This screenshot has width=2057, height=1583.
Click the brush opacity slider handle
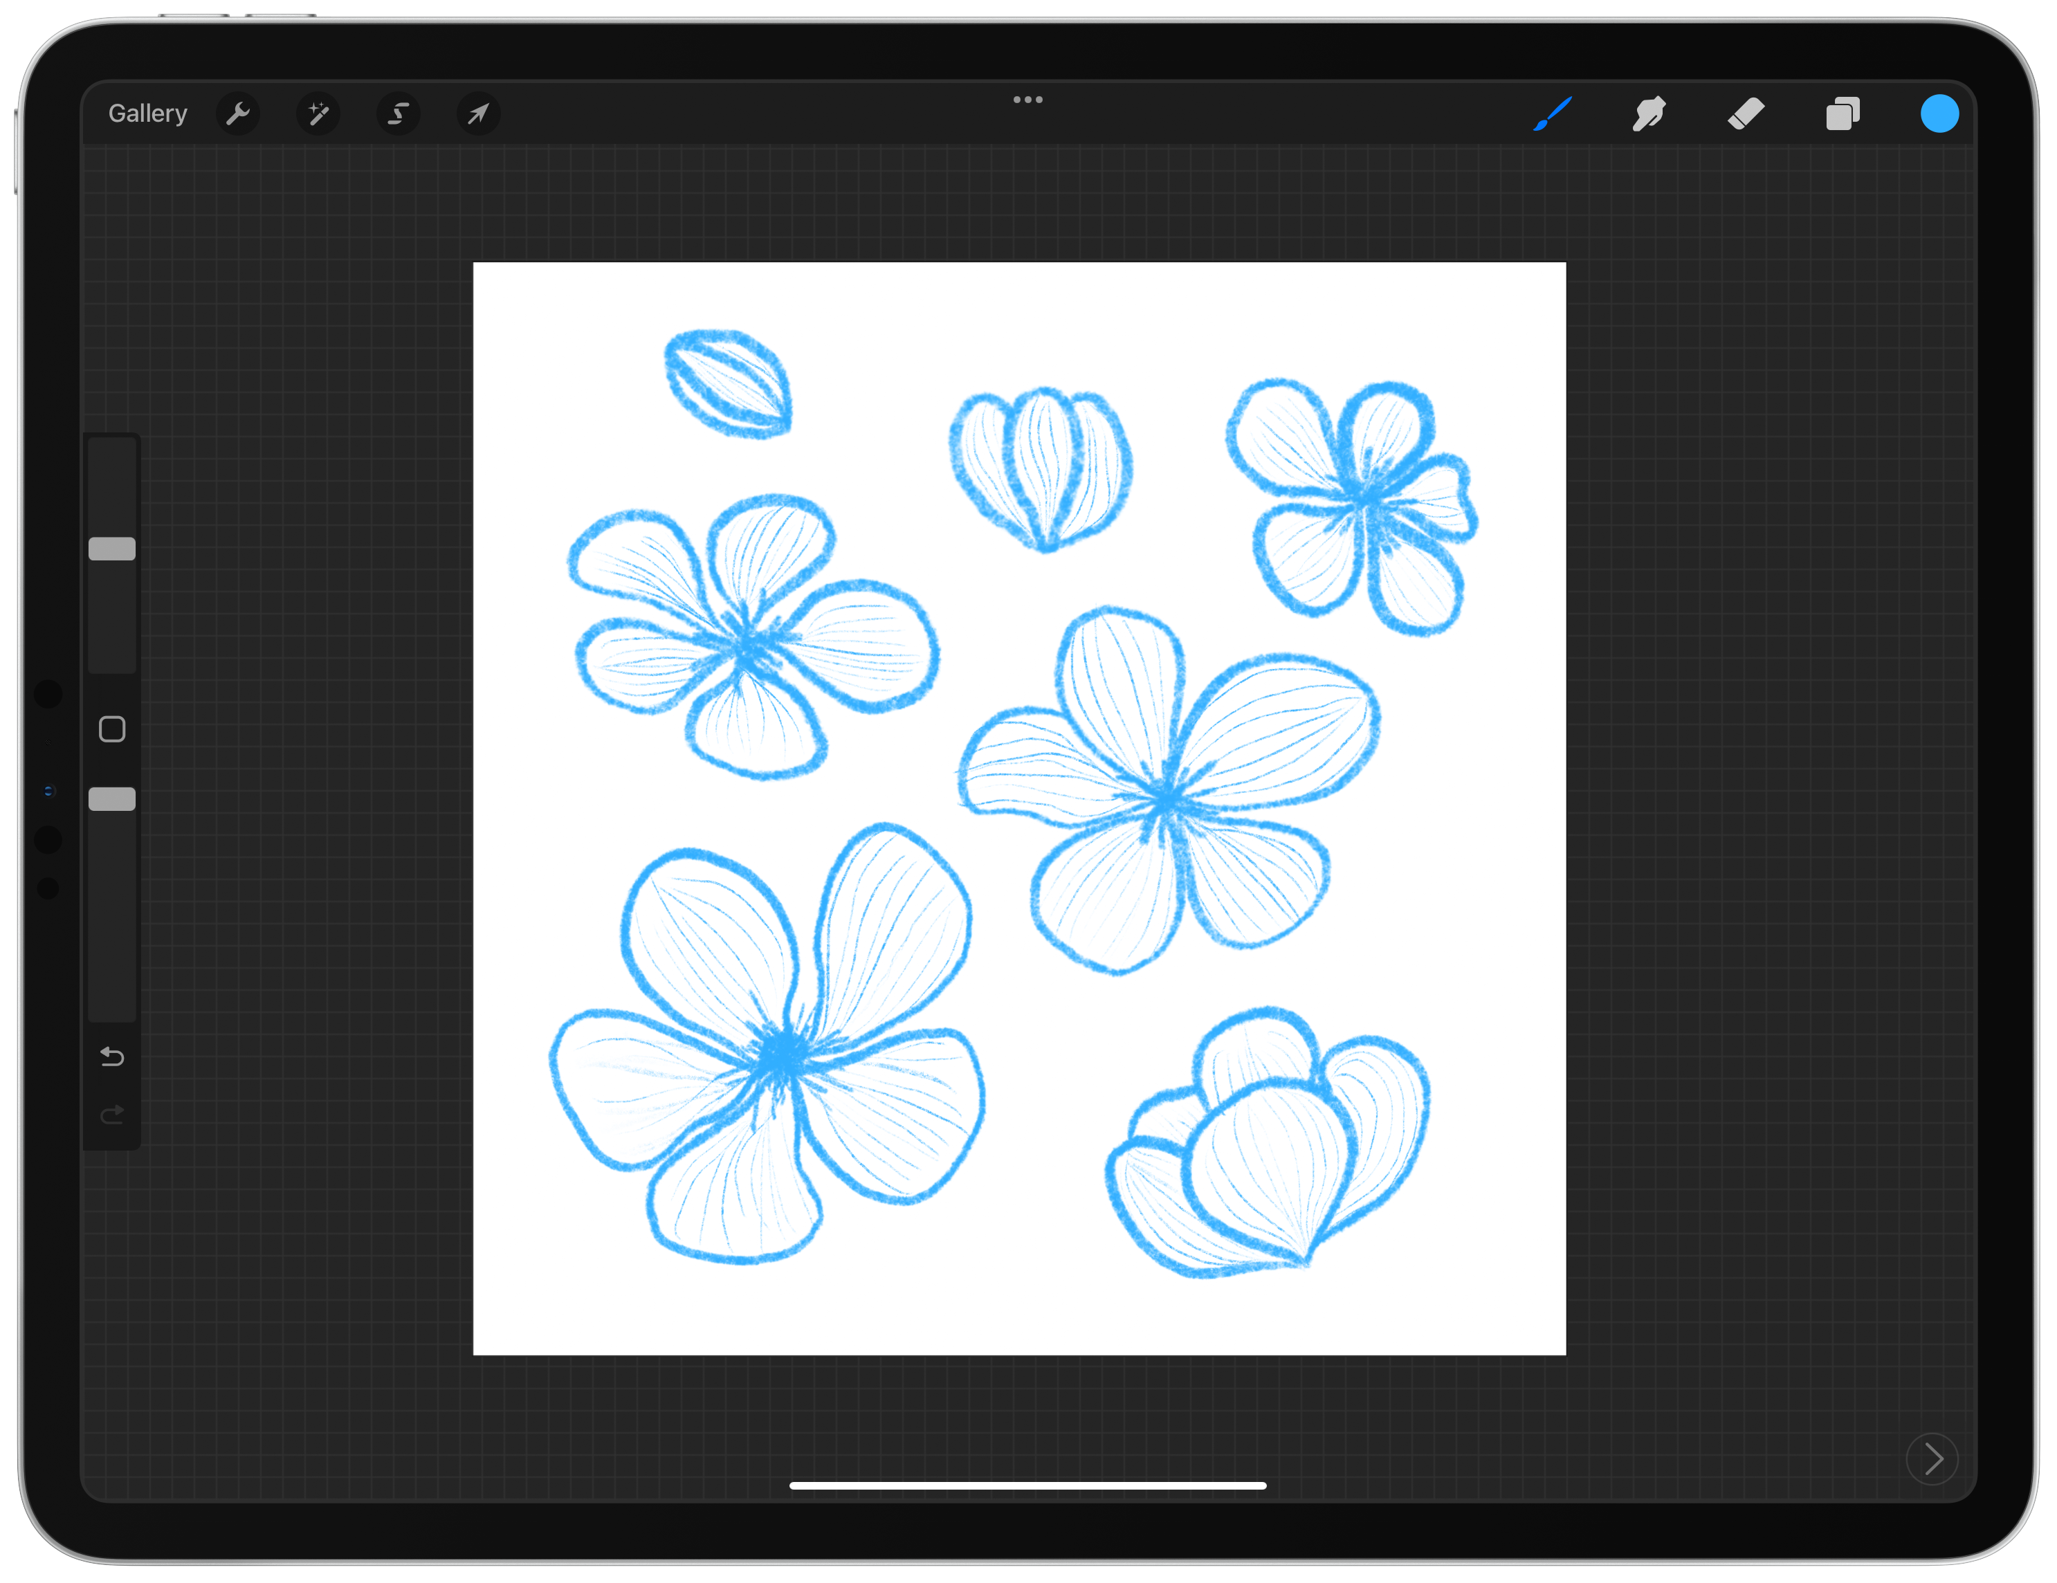click(x=112, y=800)
